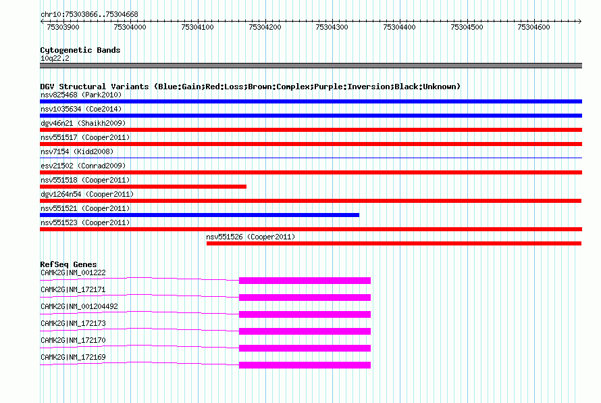Open variant dgv1264n54 (Cooper2011) label
Screen dimensions: 601x403
[87, 194]
